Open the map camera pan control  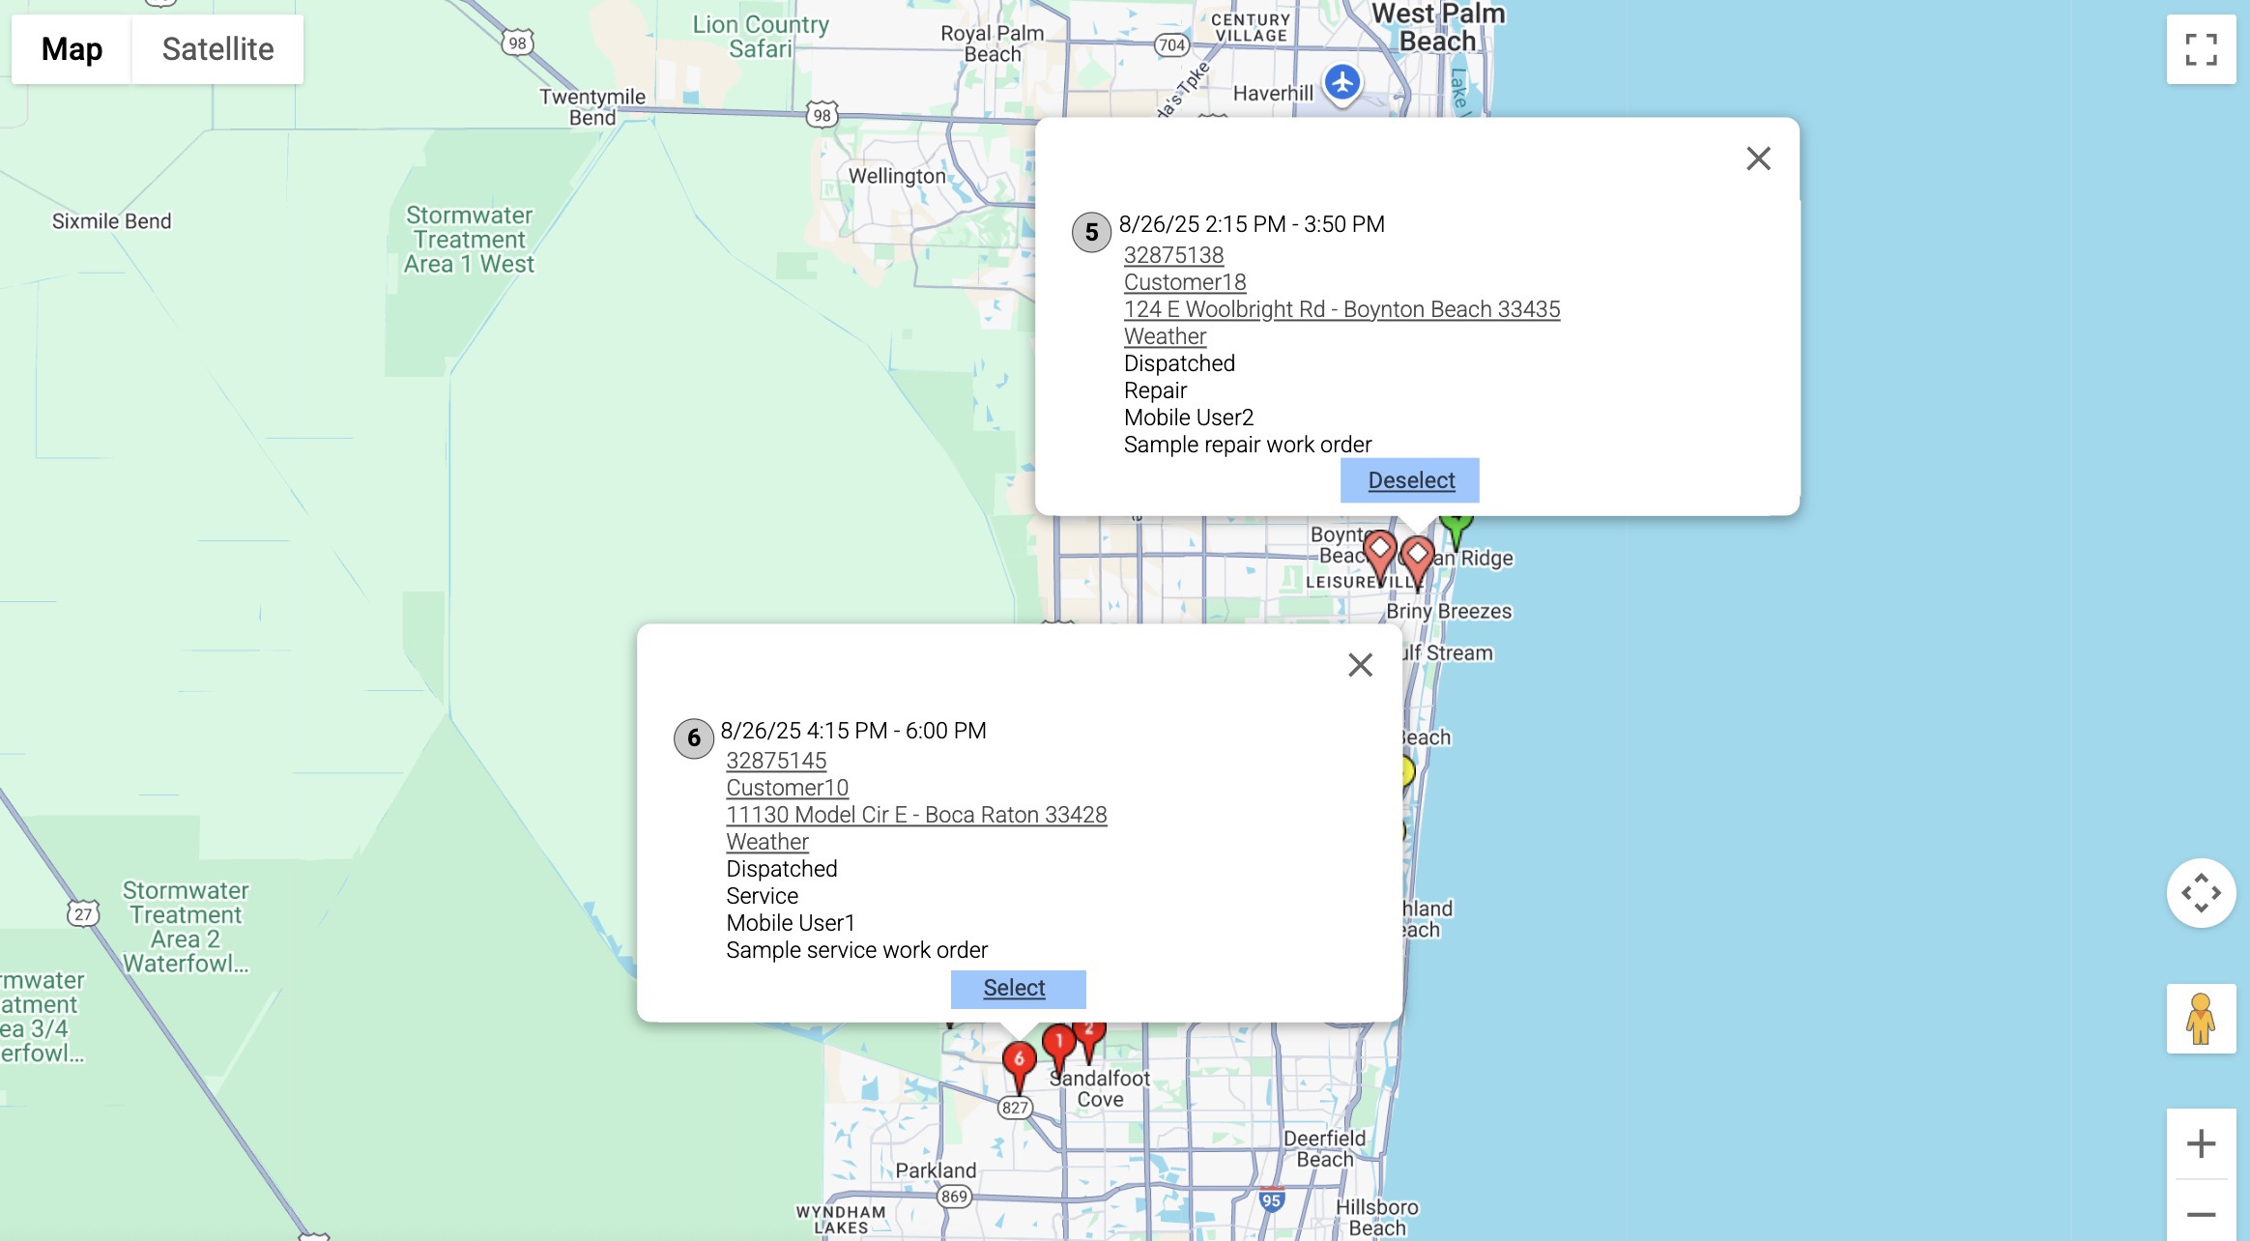tap(2201, 892)
